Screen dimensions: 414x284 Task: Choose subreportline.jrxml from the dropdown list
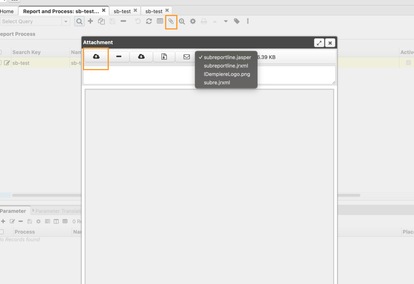[226, 66]
